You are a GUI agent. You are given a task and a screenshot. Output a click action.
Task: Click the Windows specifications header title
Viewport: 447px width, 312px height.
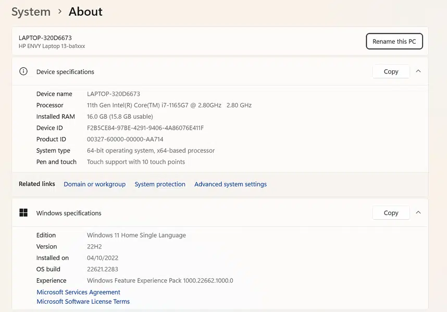coord(69,213)
